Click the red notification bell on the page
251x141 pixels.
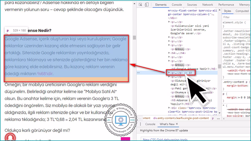point(10,138)
